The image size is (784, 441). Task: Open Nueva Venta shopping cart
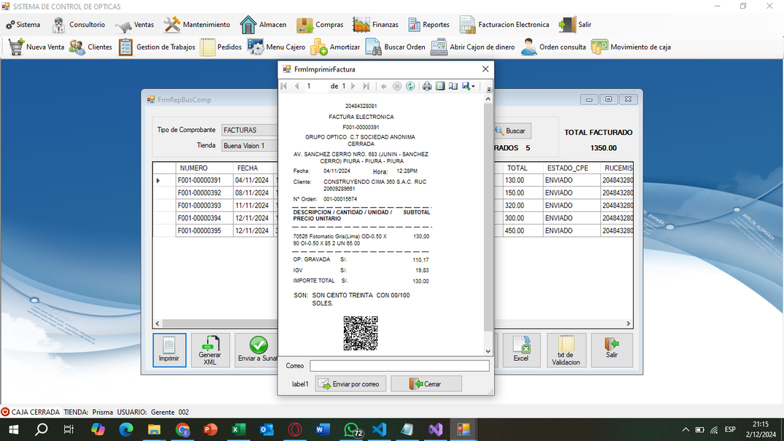[36, 47]
